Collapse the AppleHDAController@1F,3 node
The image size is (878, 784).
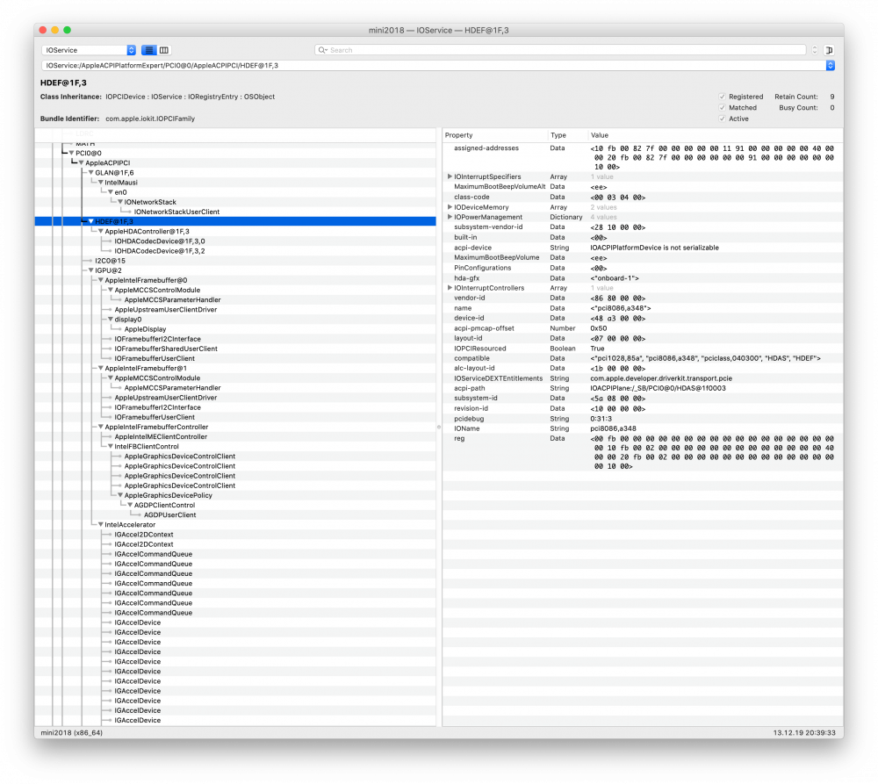(x=101, y=231)
